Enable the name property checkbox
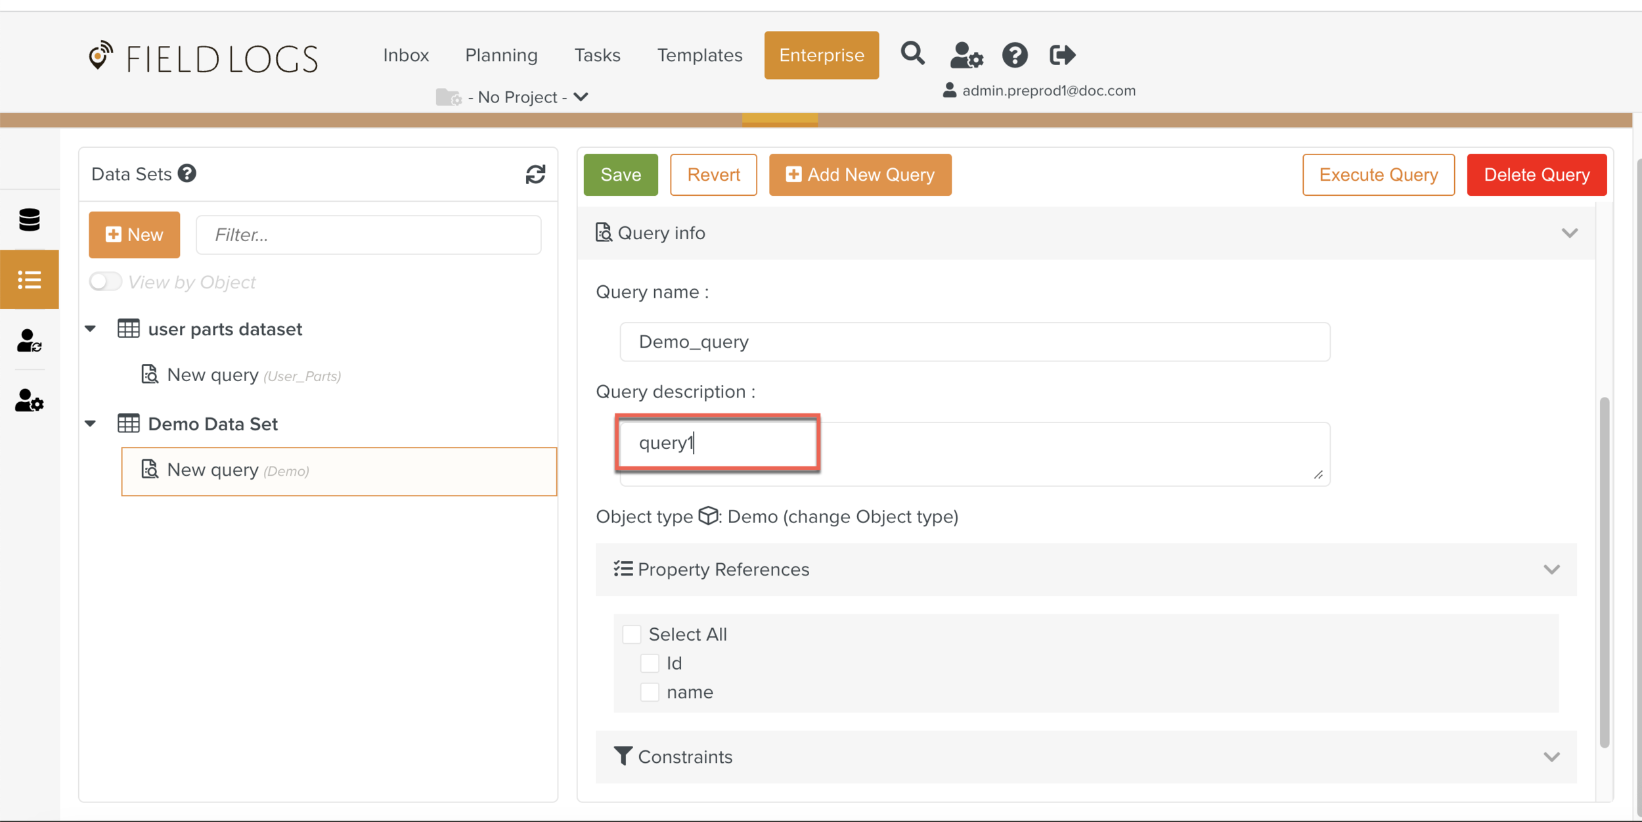Viewport: 1642px width, 822px height. point(650,692)
